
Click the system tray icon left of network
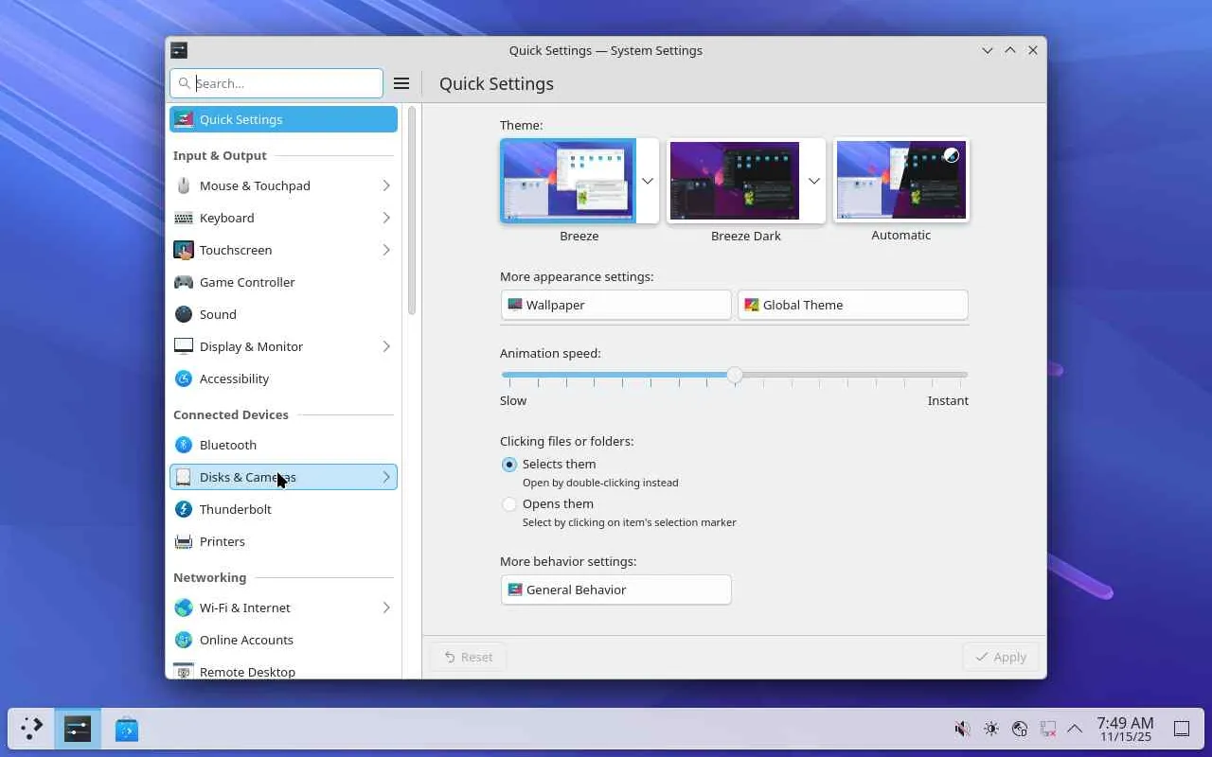[1020, 729]
